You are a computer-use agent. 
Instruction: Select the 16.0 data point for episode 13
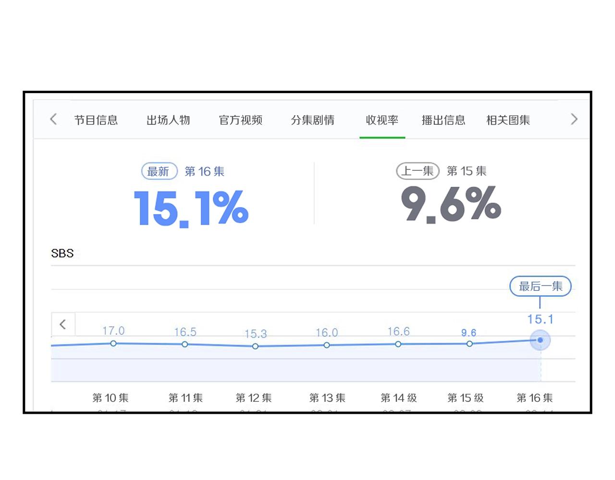pos(327,345)
